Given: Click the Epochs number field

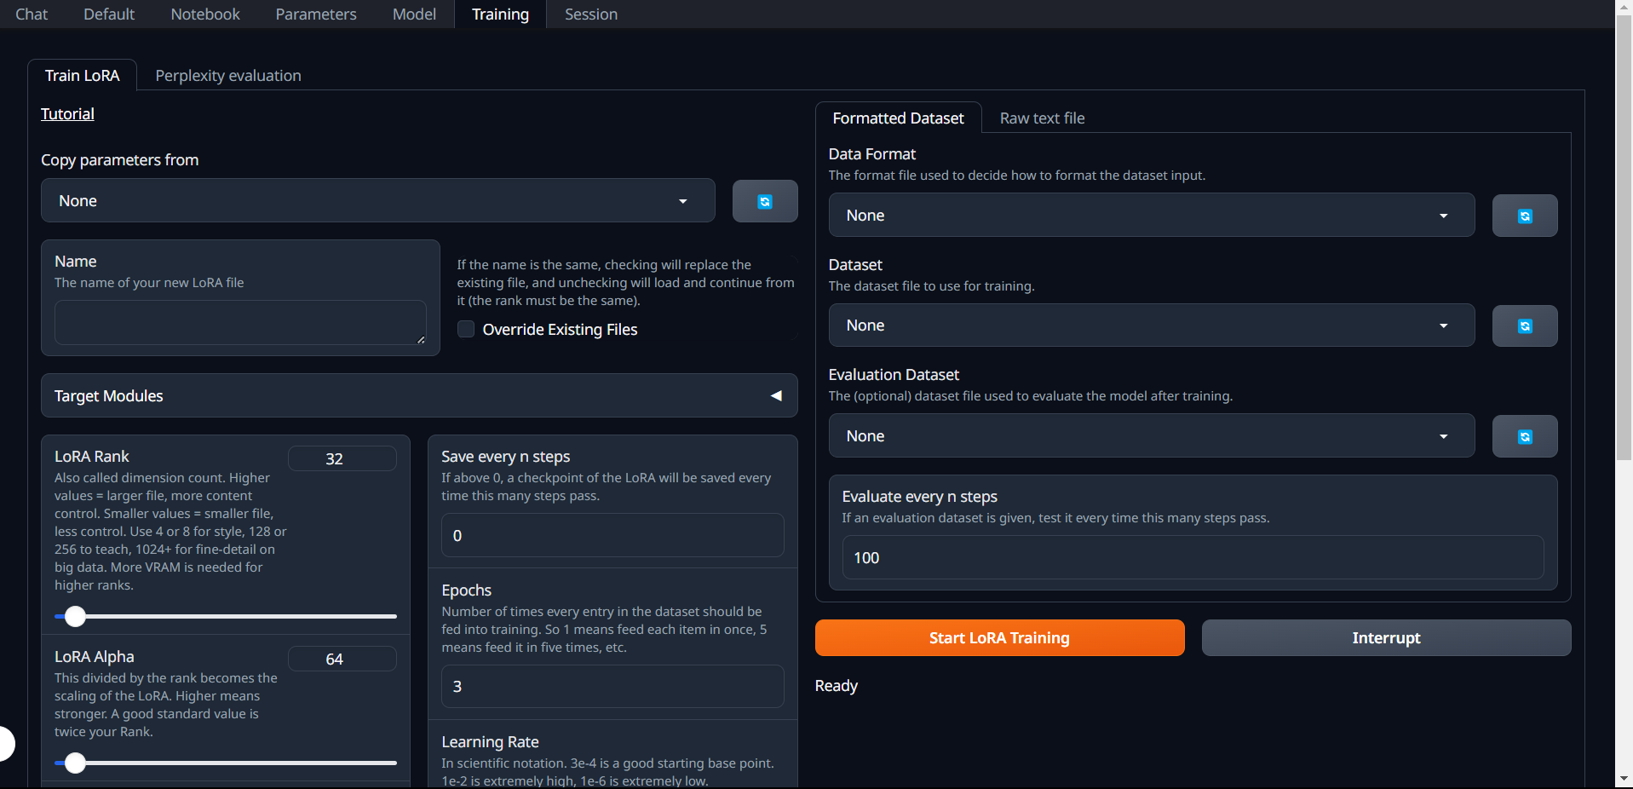Looking at the screenshot, I should click(x=612, y=687).
